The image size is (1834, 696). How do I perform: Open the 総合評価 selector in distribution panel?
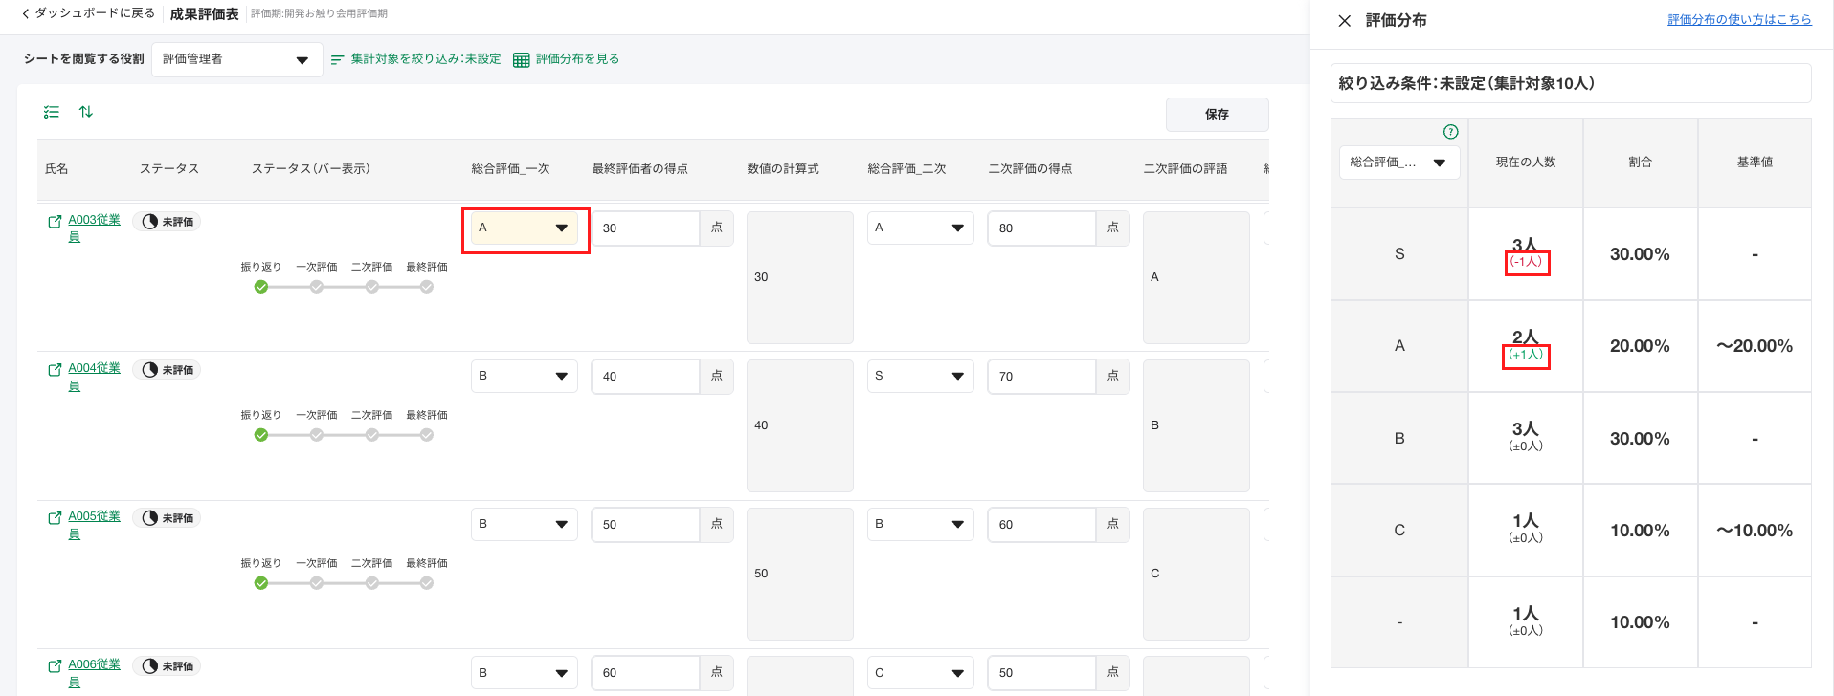pyautogui.click(x=1398, y=163)
